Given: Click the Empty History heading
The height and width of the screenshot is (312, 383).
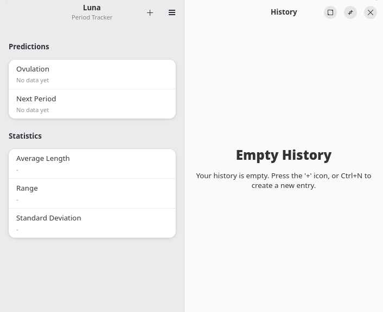Looking at the screenshot, I should tap(283, 155).
